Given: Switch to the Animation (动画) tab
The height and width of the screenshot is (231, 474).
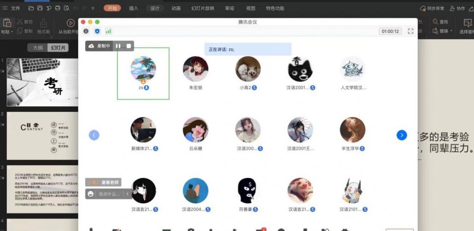Looking at the screenshot, I should [176, 8].
